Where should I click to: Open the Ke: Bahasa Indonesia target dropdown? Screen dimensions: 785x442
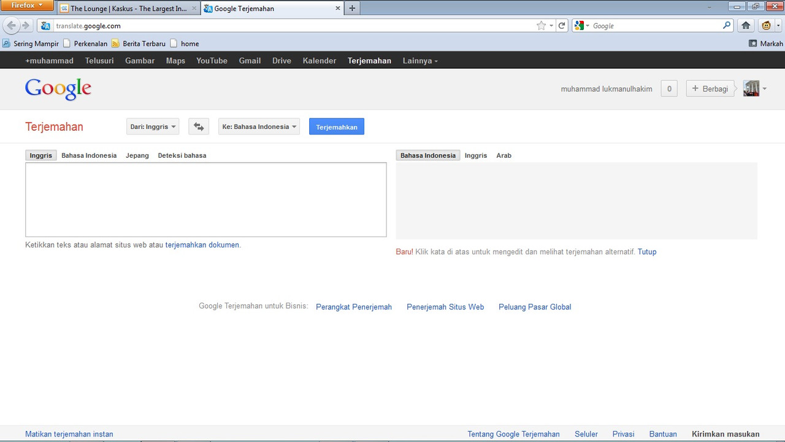[259, 126]
